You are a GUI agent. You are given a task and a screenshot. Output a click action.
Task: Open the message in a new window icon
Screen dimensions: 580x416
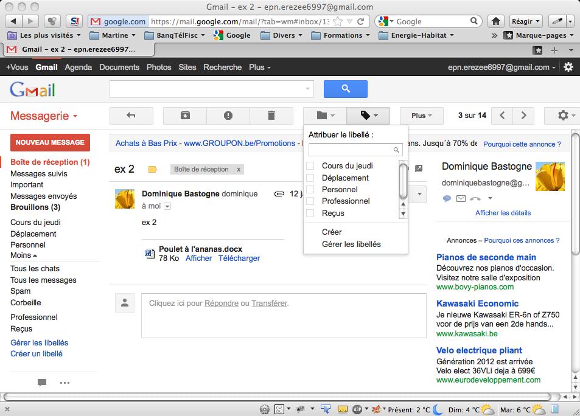(x=419, y=168)
